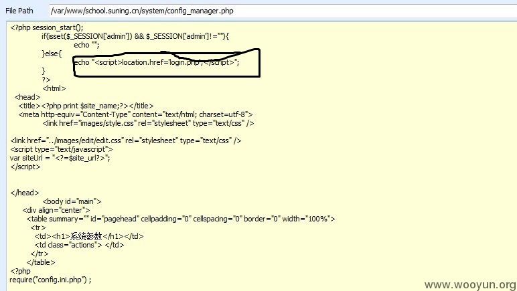Click the closing '</head>' line

coord(25,193)
